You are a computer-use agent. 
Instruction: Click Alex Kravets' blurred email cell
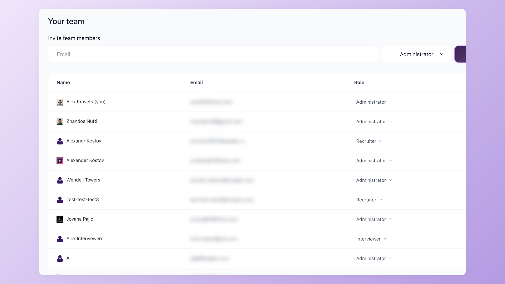(211, 102)
